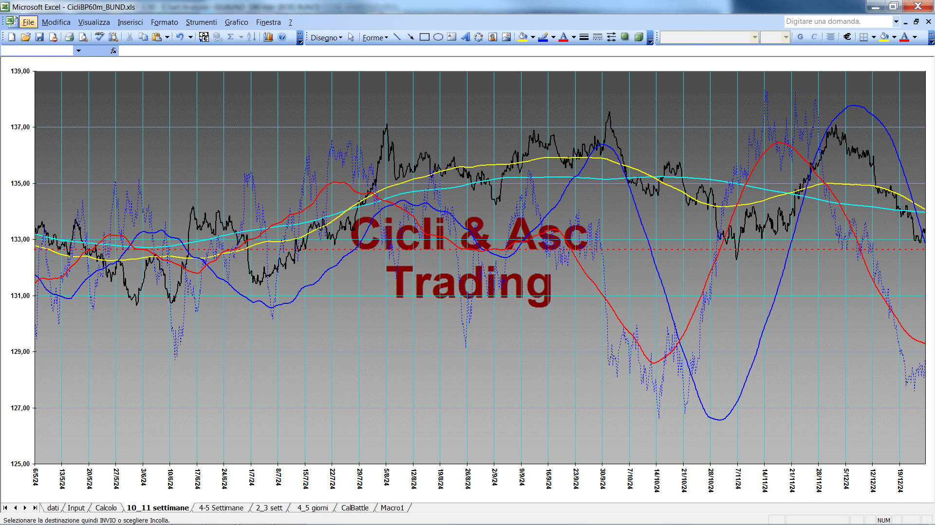The width and height of the screenshot is (935, 525).
Task: Open the Inserisci menu
Action: 130,22
